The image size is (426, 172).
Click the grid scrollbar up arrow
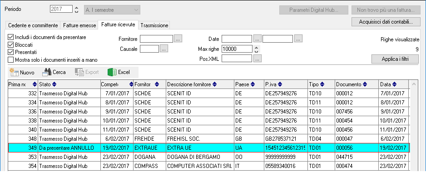click(x=414, y=84)
